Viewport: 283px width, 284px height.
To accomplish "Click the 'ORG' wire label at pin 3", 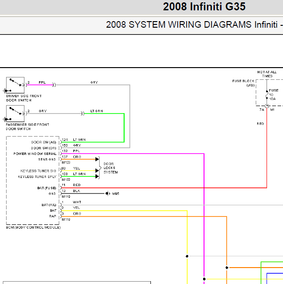I will [77, 214].
